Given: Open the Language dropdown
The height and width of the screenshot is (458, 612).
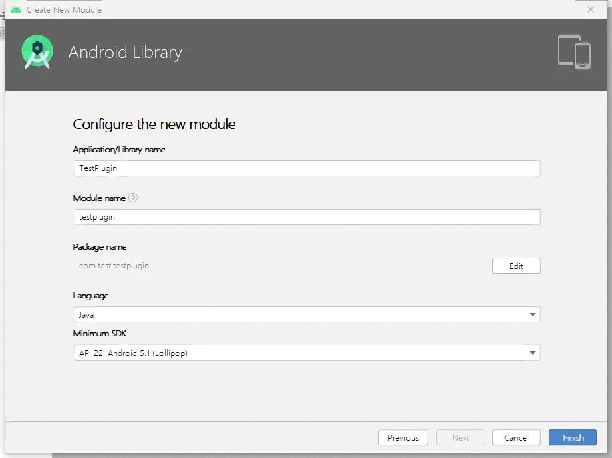Looking at the screenshot, I should (x=307, y=314).
